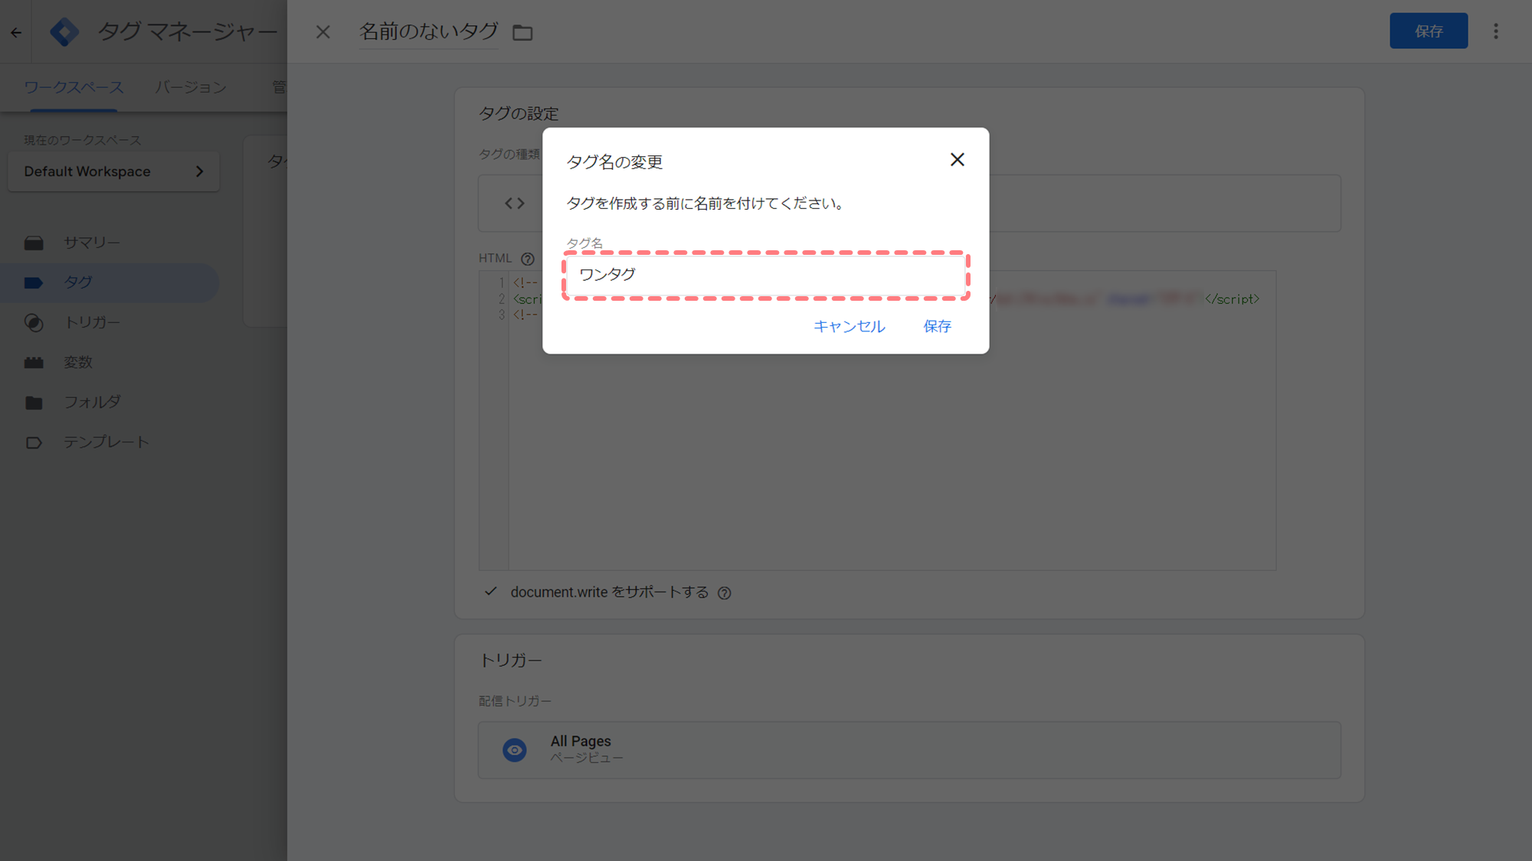Click the summary briefcase icon
The height and width of the screenshot is (861, 1532).
pyautogui.click(x=34, y=243)
